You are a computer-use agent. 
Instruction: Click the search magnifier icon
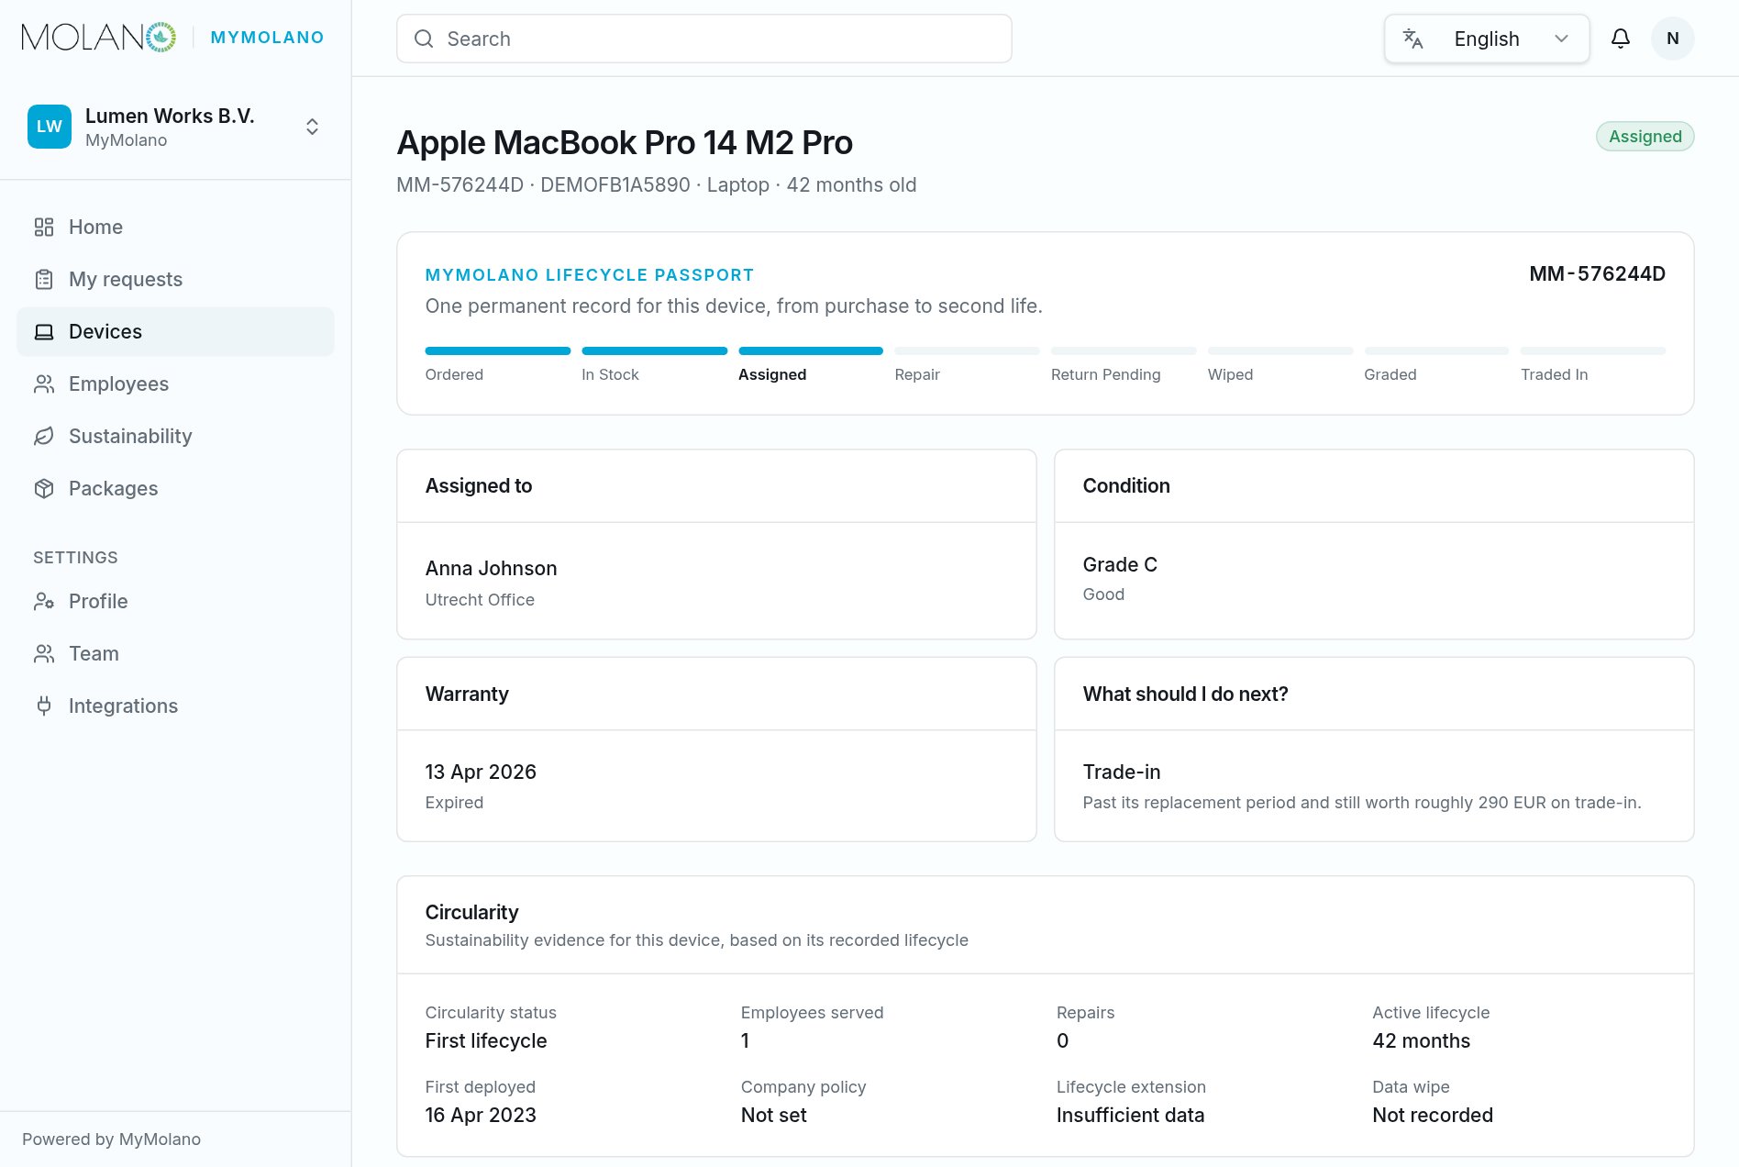pos(424,39)
